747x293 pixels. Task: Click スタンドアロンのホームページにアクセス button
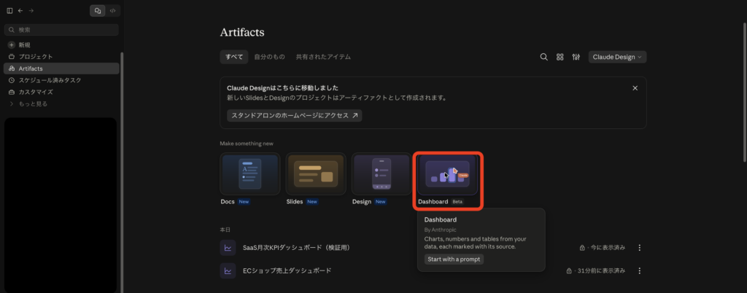(294, 116)
